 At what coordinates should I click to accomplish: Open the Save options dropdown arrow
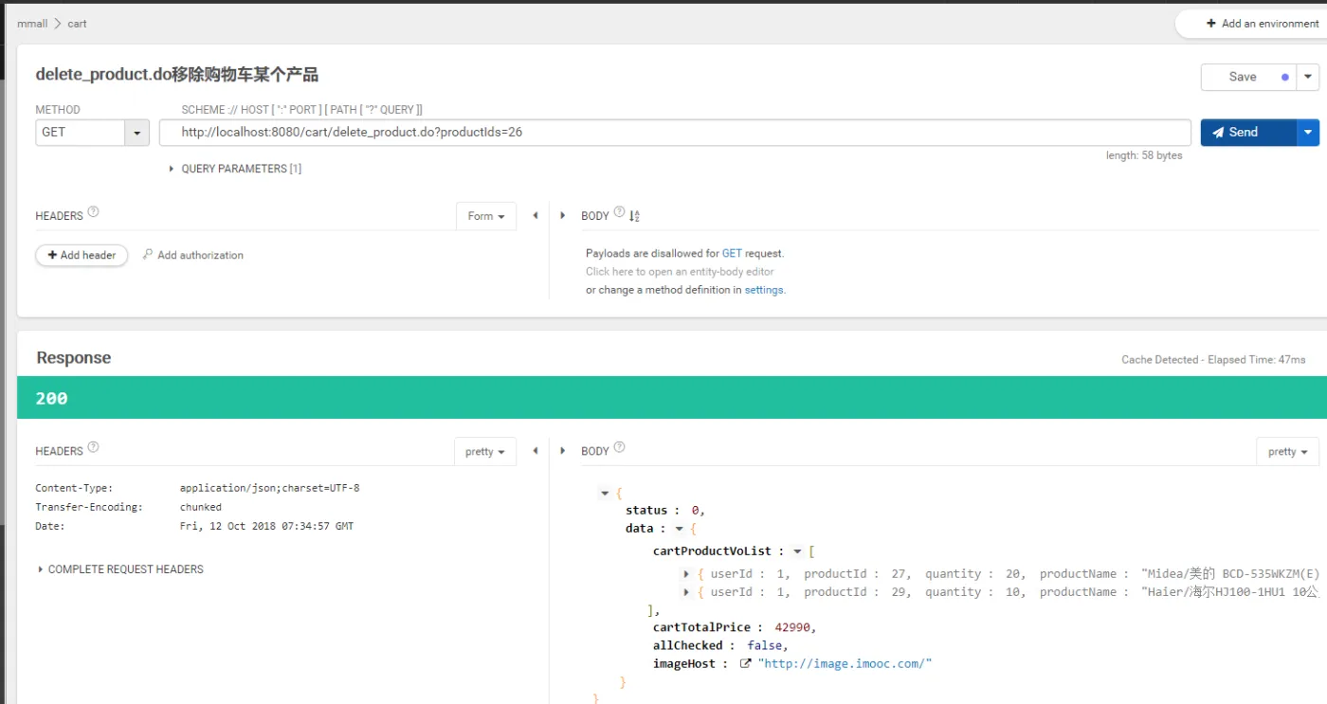(x=1308, y=77)
